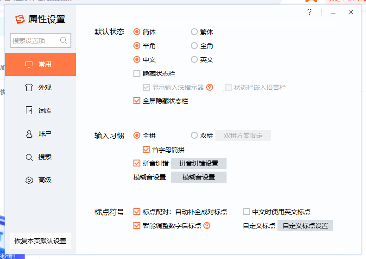Click the 输入习惯 section label

[x=109, y=136]
